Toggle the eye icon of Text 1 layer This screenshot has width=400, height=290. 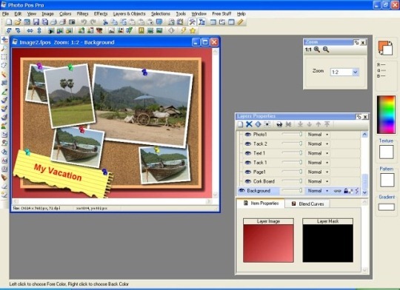[248, 153]
